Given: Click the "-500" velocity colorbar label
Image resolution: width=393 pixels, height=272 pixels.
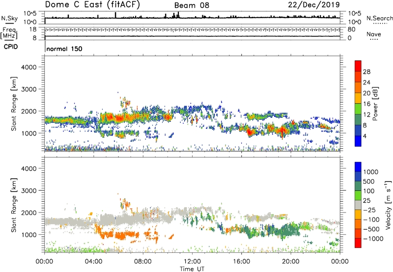Looking at the screenshot, I should coord(372,229).
